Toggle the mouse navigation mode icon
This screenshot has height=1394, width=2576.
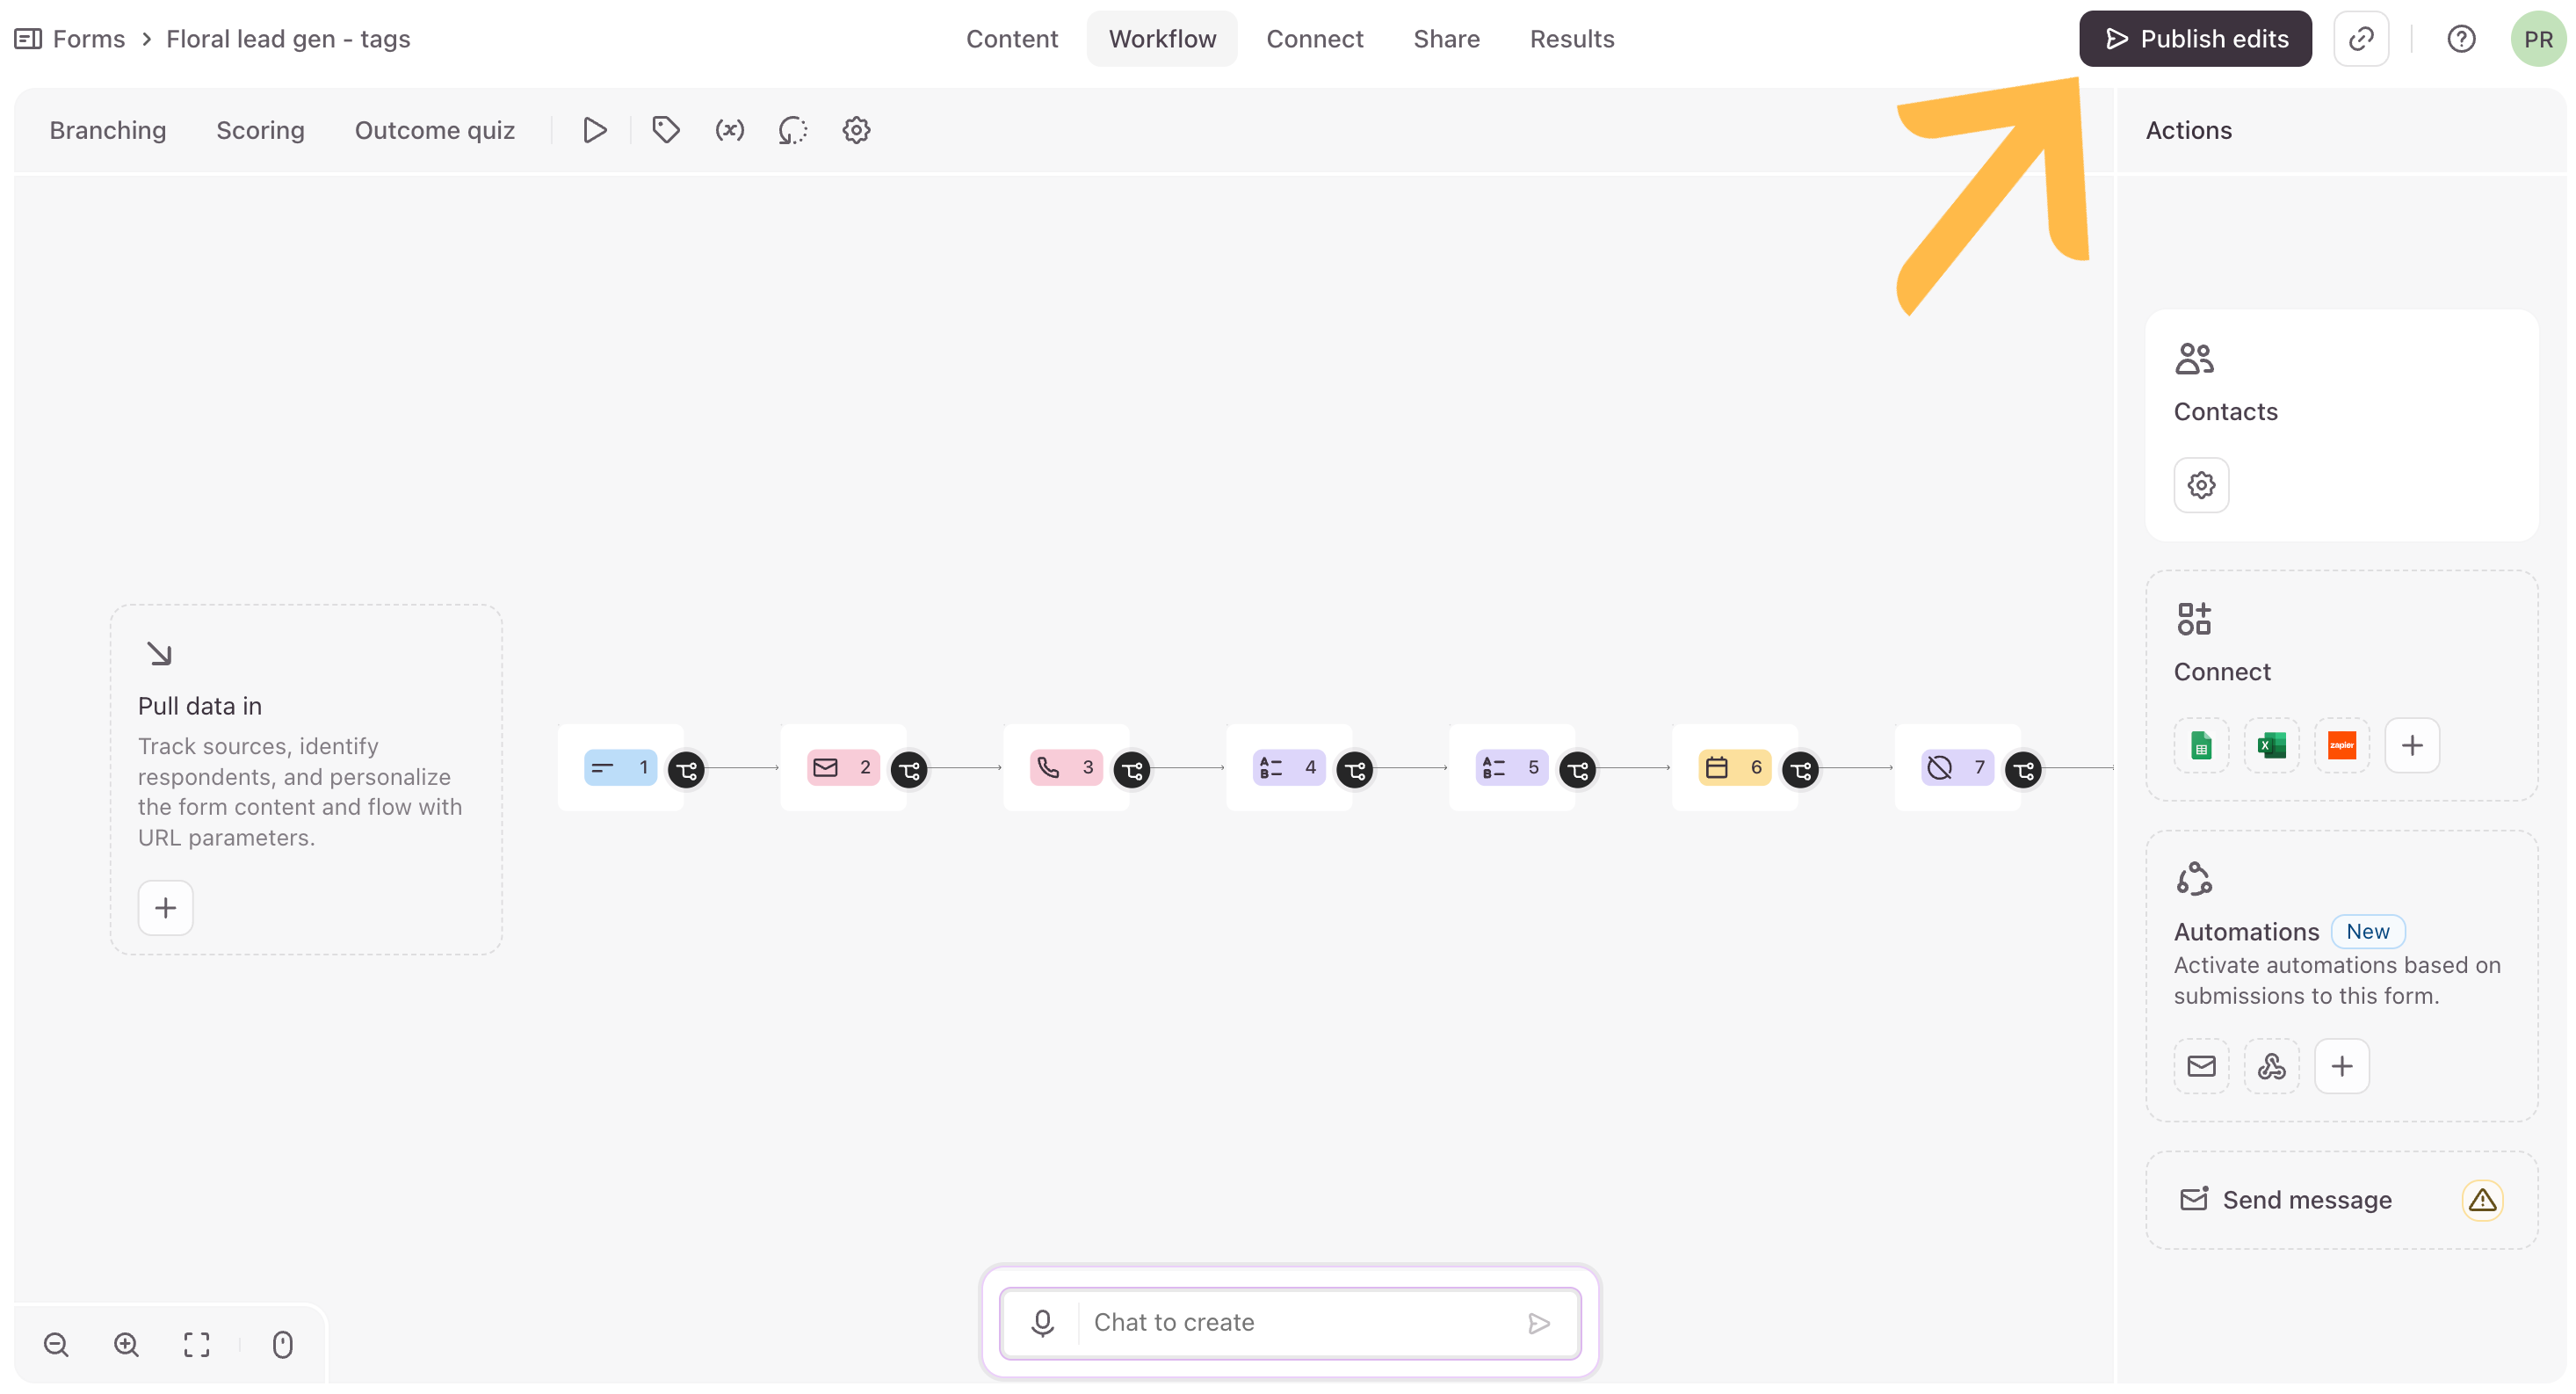(x=283, y=1344)
